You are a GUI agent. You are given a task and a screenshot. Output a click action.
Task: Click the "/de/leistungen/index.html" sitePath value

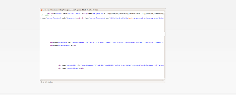point(134,42)
